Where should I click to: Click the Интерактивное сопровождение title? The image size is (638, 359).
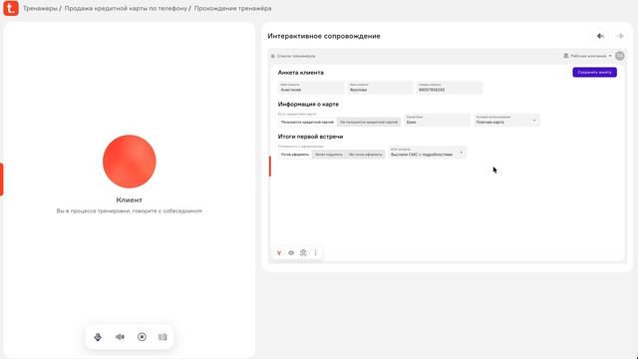tap(324, 36)
